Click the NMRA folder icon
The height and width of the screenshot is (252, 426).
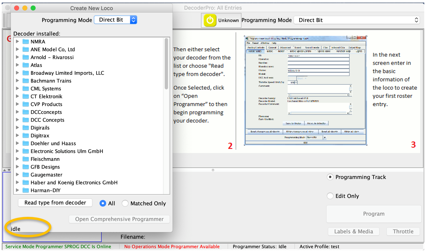26,42
